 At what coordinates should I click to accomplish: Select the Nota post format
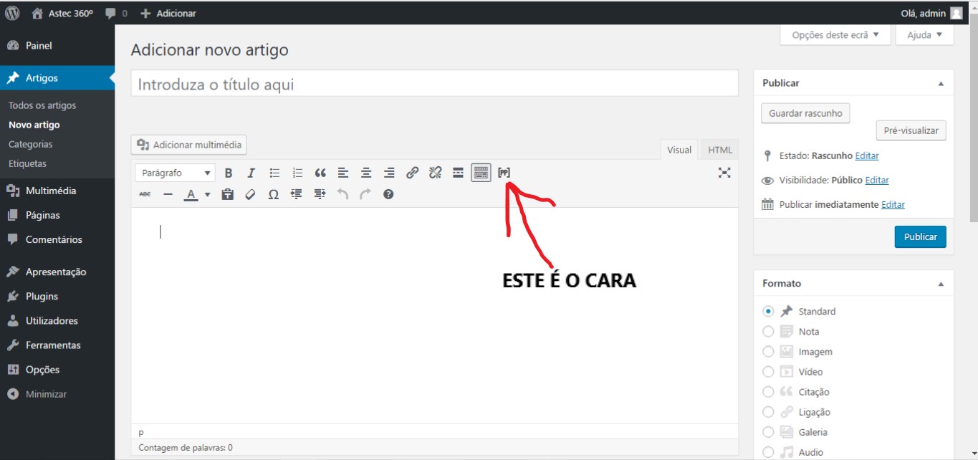(769, 332)
